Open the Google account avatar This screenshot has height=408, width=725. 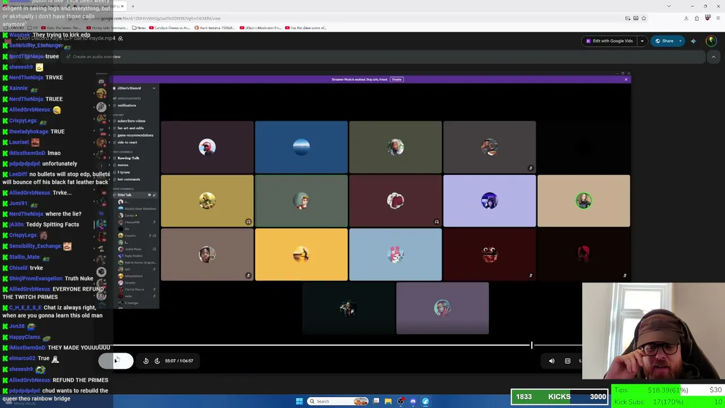(x=711, y=41)
